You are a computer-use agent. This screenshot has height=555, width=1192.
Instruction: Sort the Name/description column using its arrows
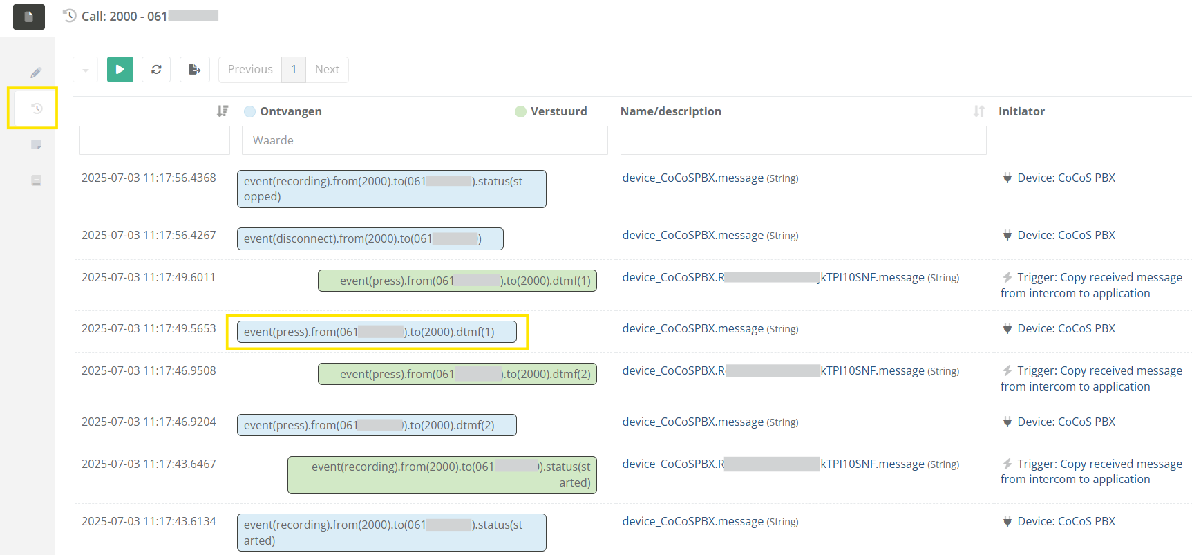pos(978,111)
